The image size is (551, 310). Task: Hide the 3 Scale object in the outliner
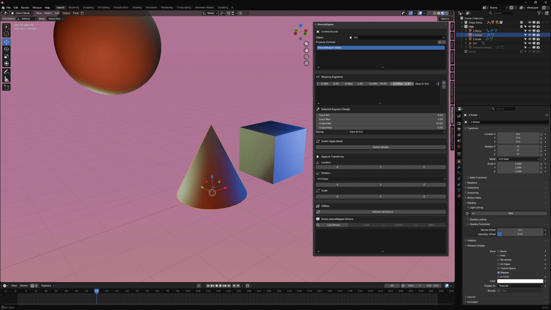[529, 39]
